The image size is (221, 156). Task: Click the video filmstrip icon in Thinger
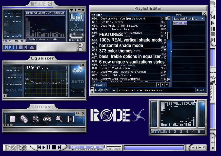70,119
